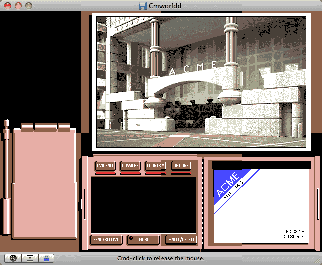Click the MORE button with the red light
Viewport: 322px width, 265px height.
tap(143, 239)
